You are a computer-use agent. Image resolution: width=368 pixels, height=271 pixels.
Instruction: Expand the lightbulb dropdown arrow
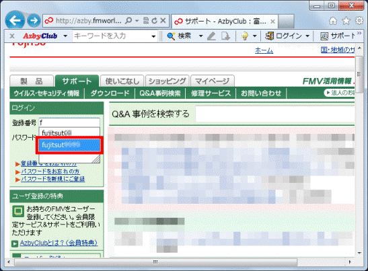(x=255, y=36)
